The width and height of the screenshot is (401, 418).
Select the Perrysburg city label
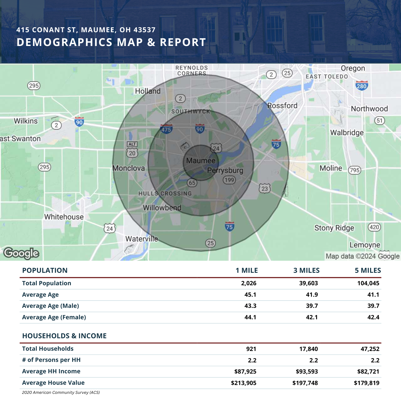[225, 171]
